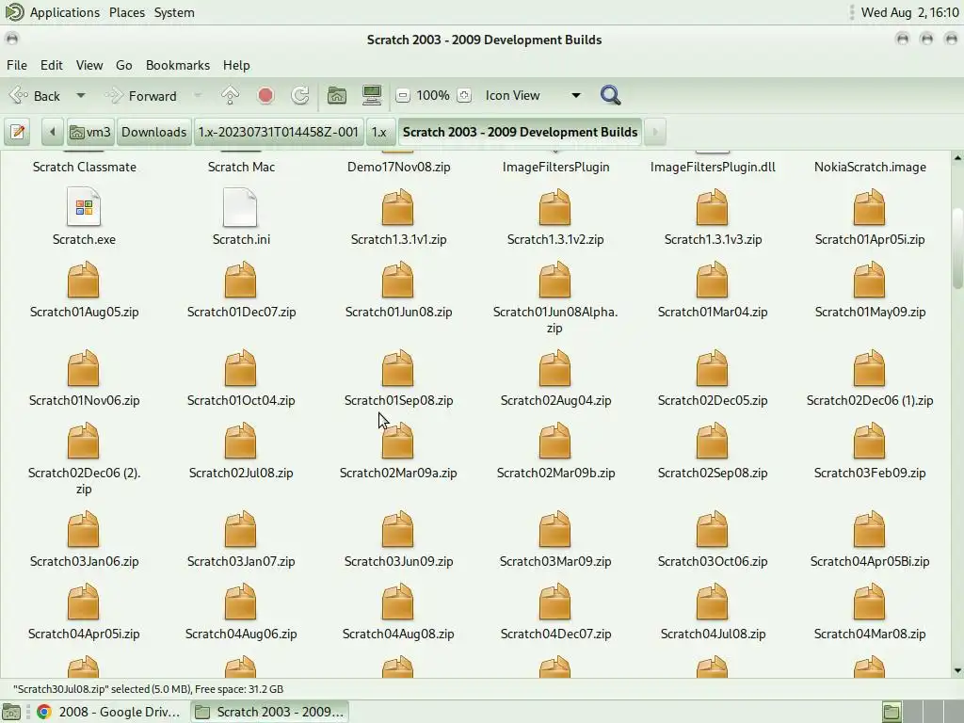Screen dimensions: 964x723
Task: Select the Scratch1.3.1v2.zip archive icon
Action: coord(555,208)
